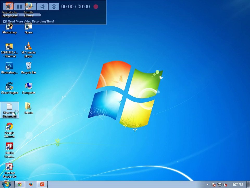Screen dimensions: 250x188
Task: Click the recording timer 00.00 / 00:00
Action: [76, 7]
